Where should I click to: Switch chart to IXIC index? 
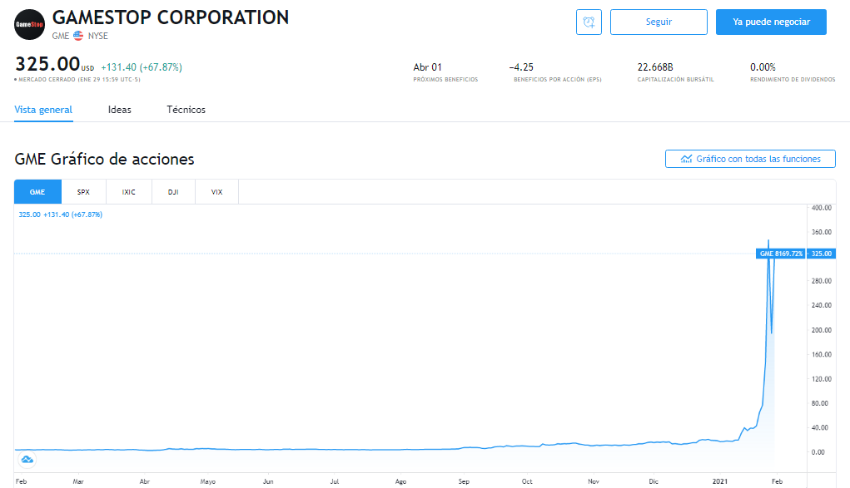[128, 192]
